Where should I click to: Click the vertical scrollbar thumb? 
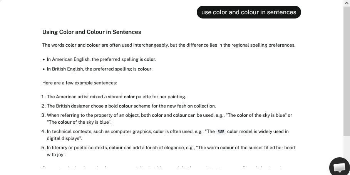click(x=347, y=69)
